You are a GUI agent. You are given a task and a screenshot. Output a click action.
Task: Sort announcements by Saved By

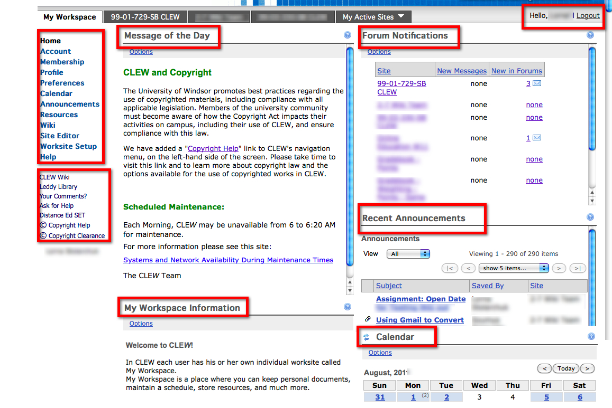click(488, 286)
